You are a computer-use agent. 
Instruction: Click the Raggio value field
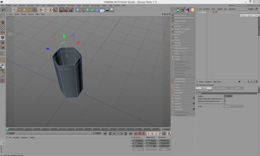click(x=228, y=96)
